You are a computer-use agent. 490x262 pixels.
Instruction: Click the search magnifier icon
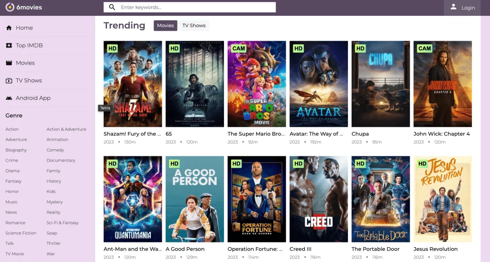coord(112,7)
